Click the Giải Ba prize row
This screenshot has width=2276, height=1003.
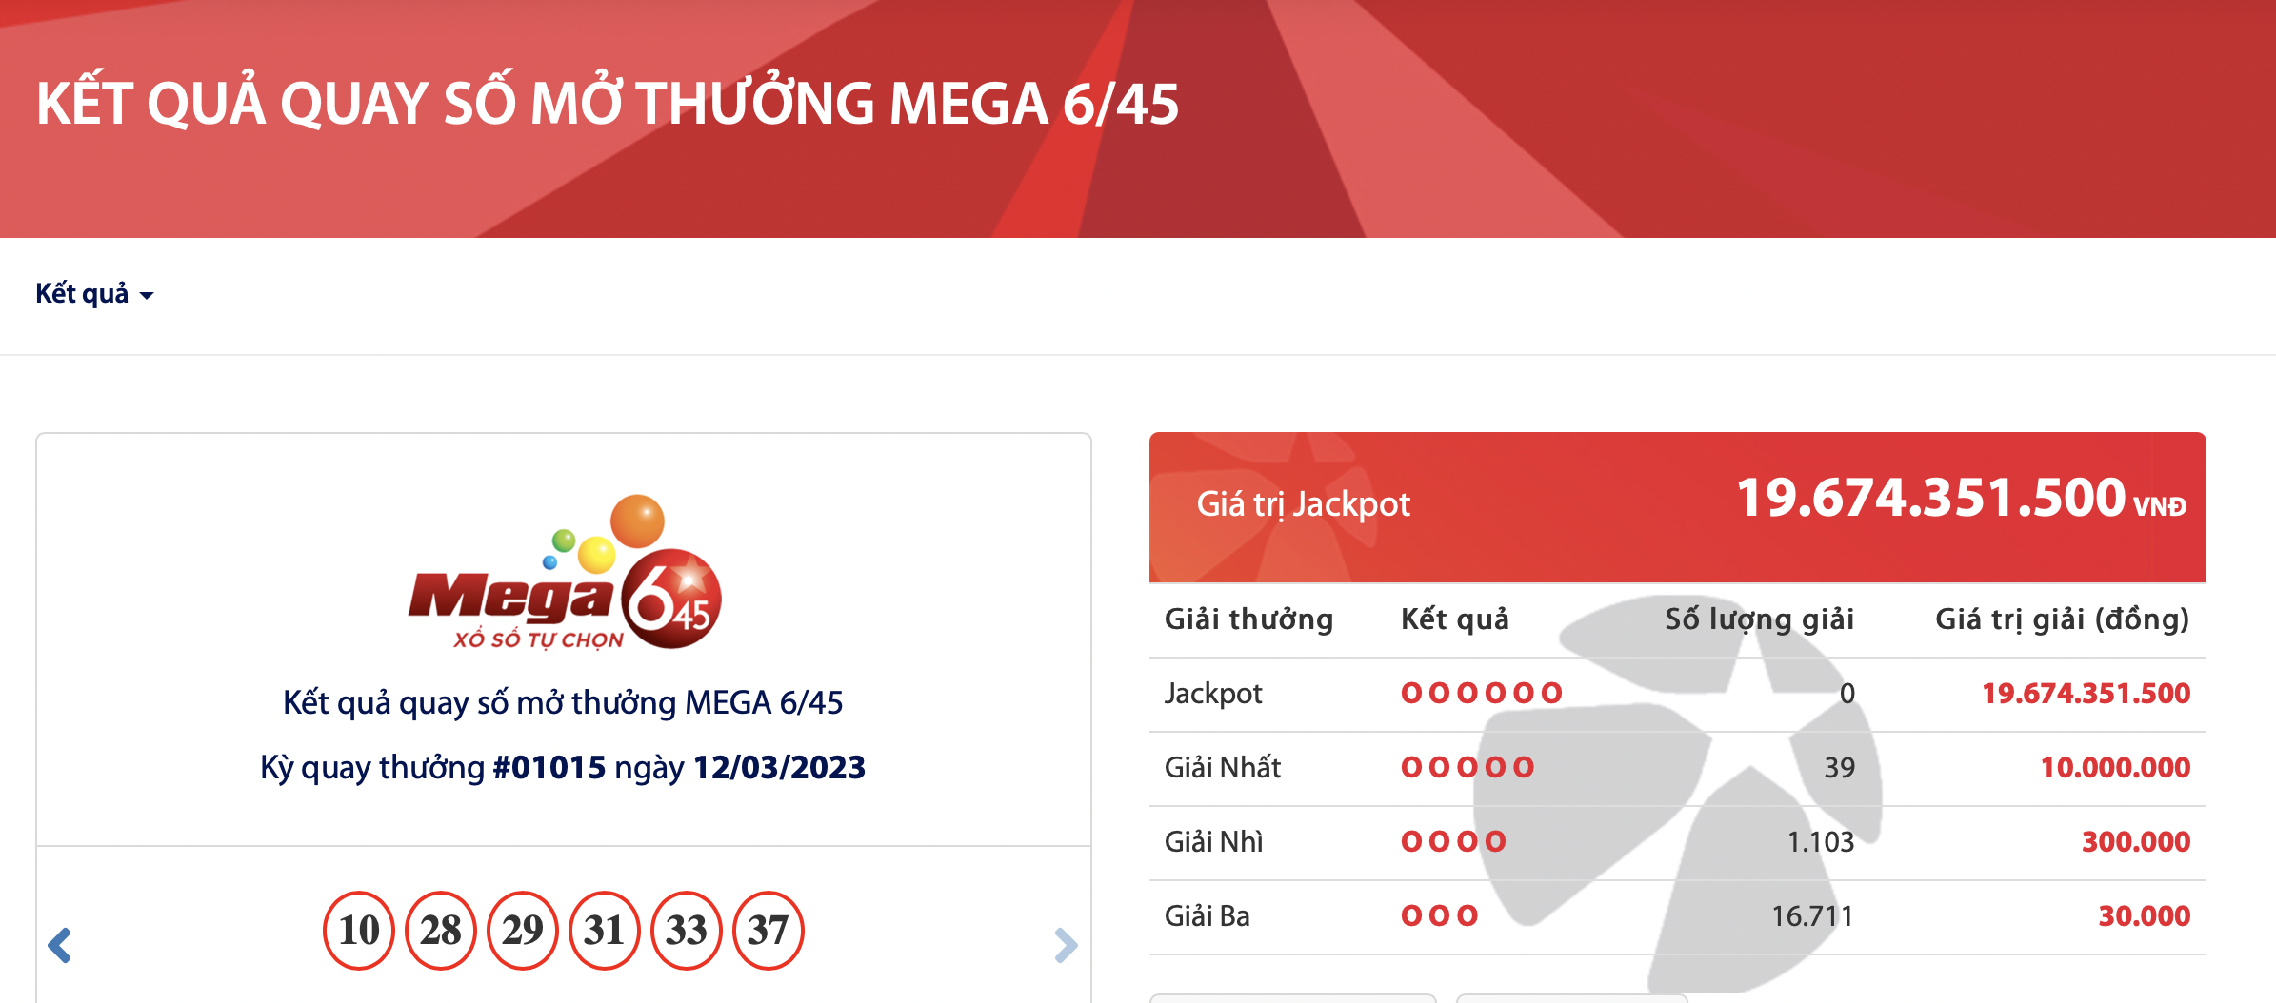[x=1678, y=916]
